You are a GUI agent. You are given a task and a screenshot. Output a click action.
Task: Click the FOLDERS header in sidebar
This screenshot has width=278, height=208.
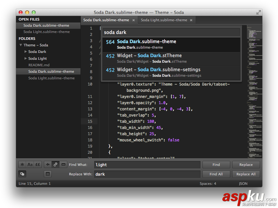pyautogui.click(x=27, y=39)
